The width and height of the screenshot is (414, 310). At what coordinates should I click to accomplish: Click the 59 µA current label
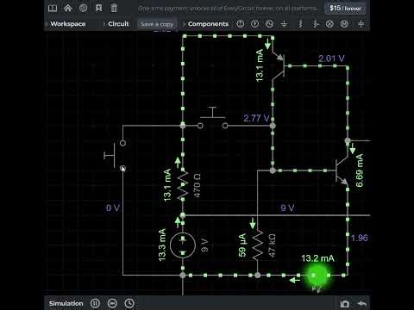coord(242,245)
